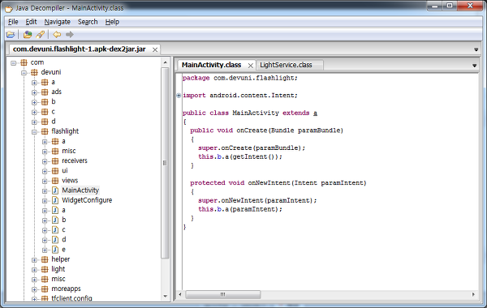
Task: Expand the ui package node
Action: tap(45, 171)
